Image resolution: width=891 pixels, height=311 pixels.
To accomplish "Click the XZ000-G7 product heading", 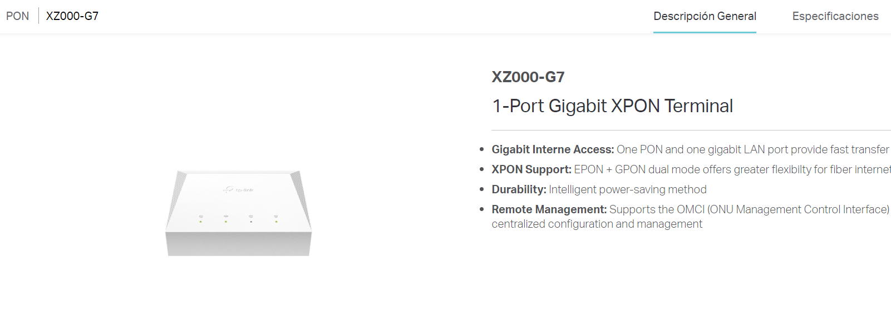I will pyautogui.click(x=528, y=77).
